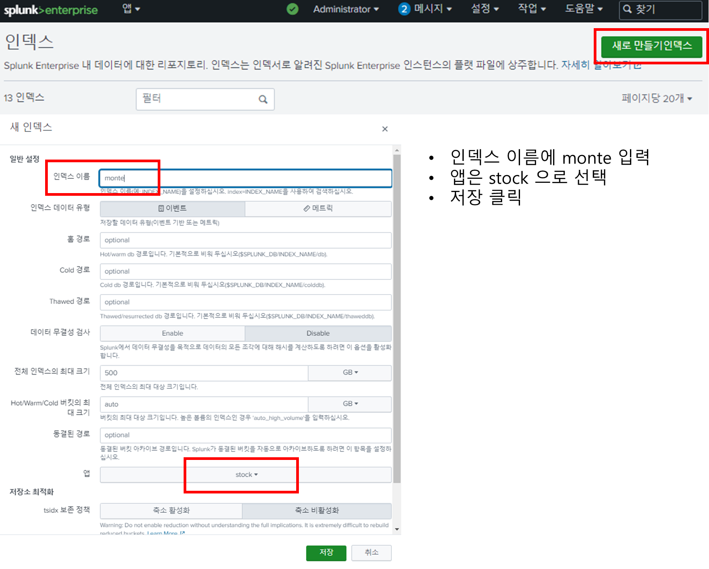Open the 메시지 menu
The image size is (709, 569).
432,9
